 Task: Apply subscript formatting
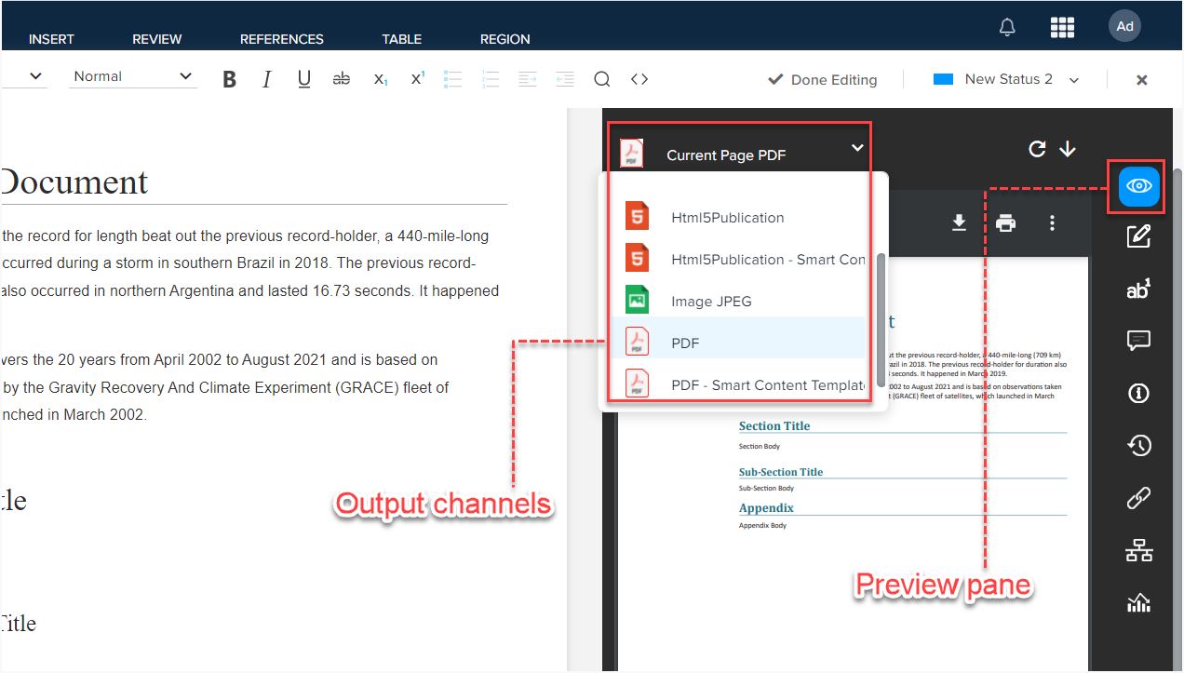380,79
